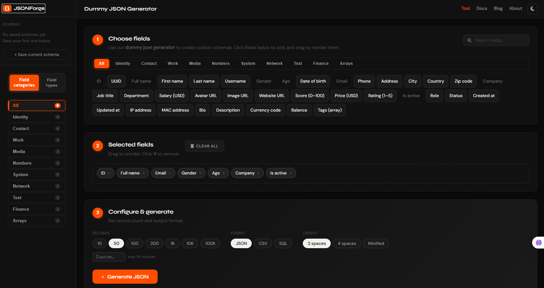Viewport: 544px width, 288px height.
Task: Open the Contact filter tab
Action: pos(149,64)
